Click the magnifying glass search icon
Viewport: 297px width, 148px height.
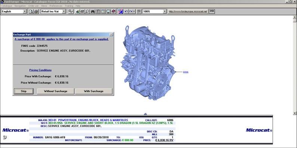tap(87, 12)
